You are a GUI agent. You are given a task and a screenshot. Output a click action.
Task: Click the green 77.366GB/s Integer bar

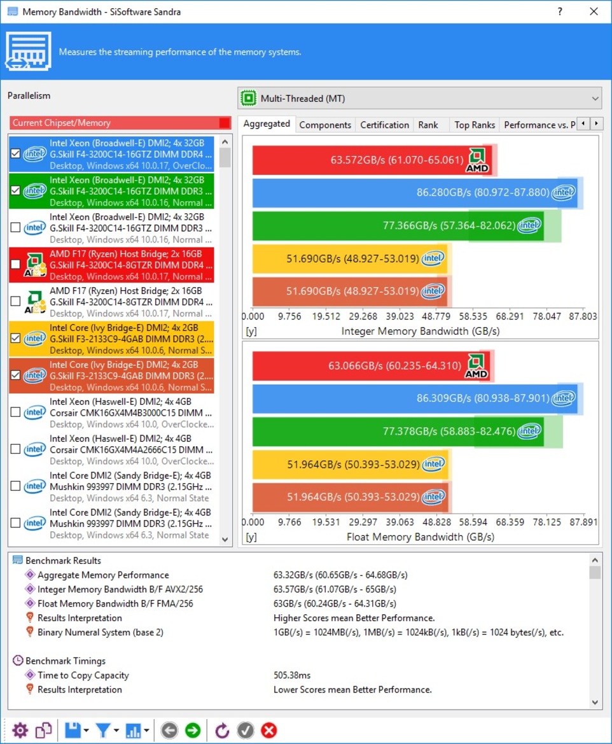pyautogui.click(x=398, y=226)
